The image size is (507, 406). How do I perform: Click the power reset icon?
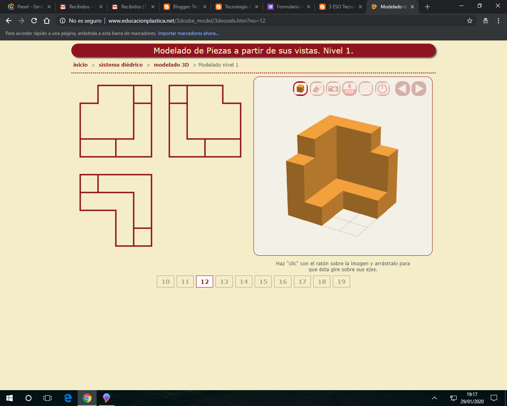pyautogui.click(x=382, y=88)
